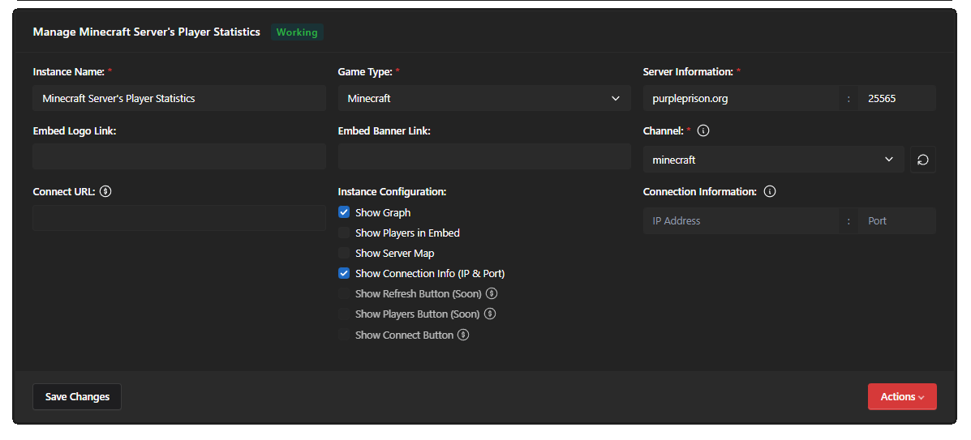Viewport: 971px width, 440px height.
Task: Open the Game Type dropdown showing Minecraft
Action: [x=484, y=98]
